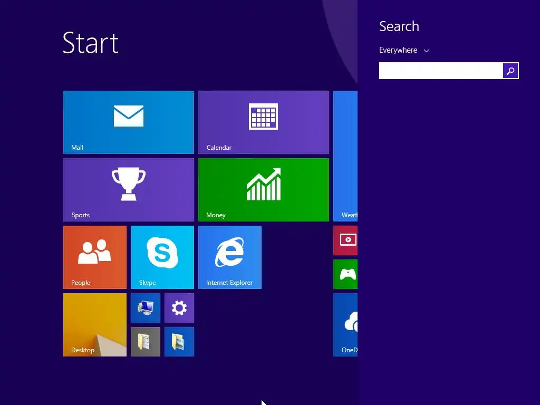Open the Pictures folder tile
Screen dimensions: 540x405
click(x=179, y=342)
